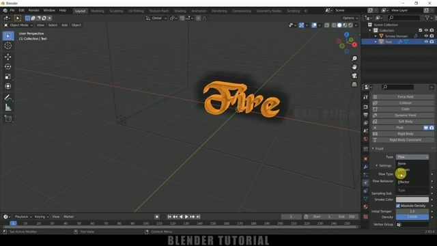
Task: Toggle Fluid physics show in render
Action: (432, 128)
